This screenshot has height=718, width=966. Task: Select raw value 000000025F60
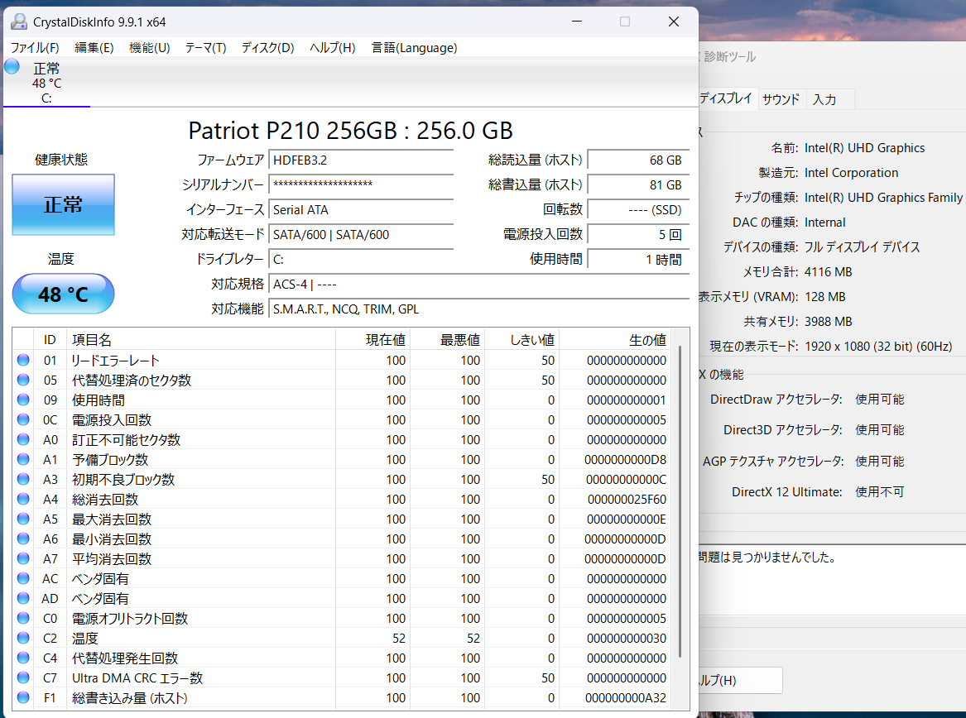[x=627, y=500]
